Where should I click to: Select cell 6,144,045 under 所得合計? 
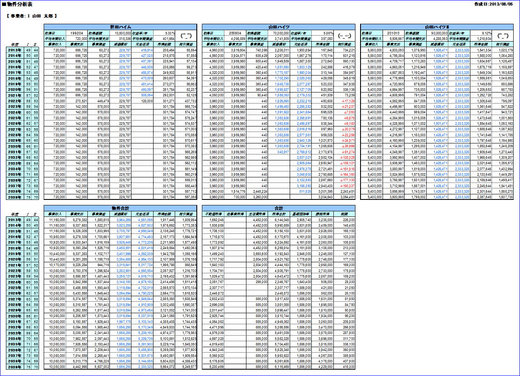[x=279, y=220]
